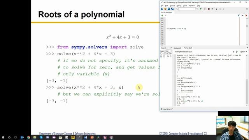Open the Search panel selector dropdown
The height and width of the screenshot is (140, 249).
click(171, 47)
